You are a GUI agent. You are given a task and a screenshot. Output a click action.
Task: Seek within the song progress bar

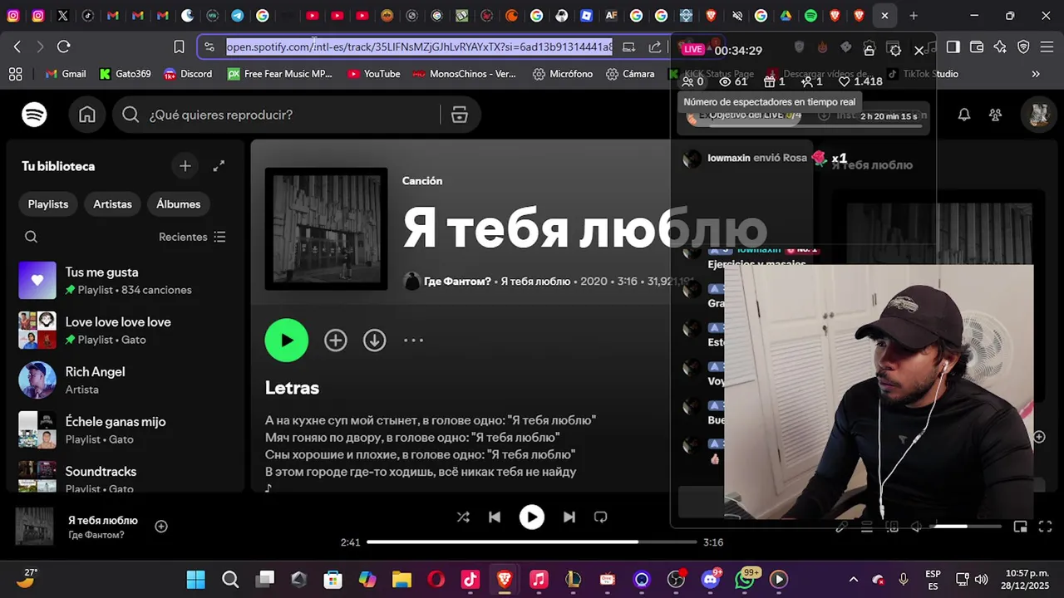point(532,542)
